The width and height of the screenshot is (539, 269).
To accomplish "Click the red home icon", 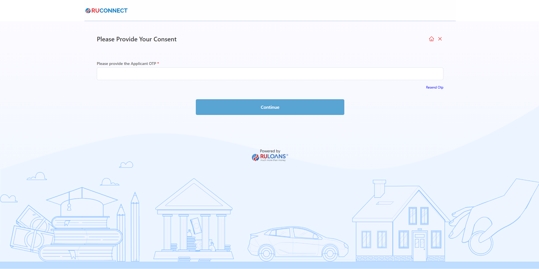I will coord(431,39).
